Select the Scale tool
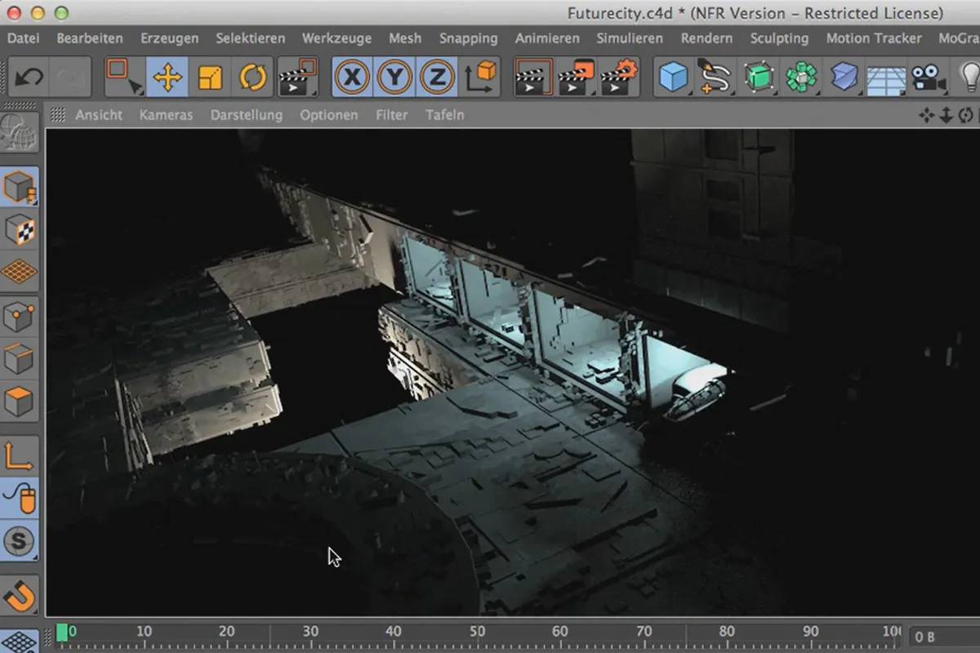The image size is (980, 653). pos(210,78)
